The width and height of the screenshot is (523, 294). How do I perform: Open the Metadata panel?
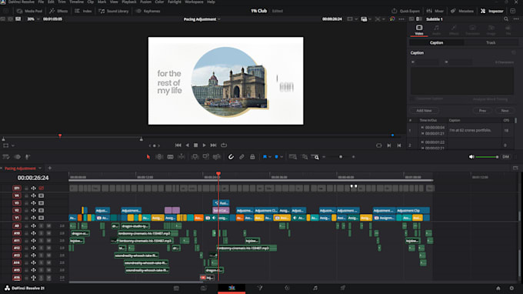tap(462, 11)
